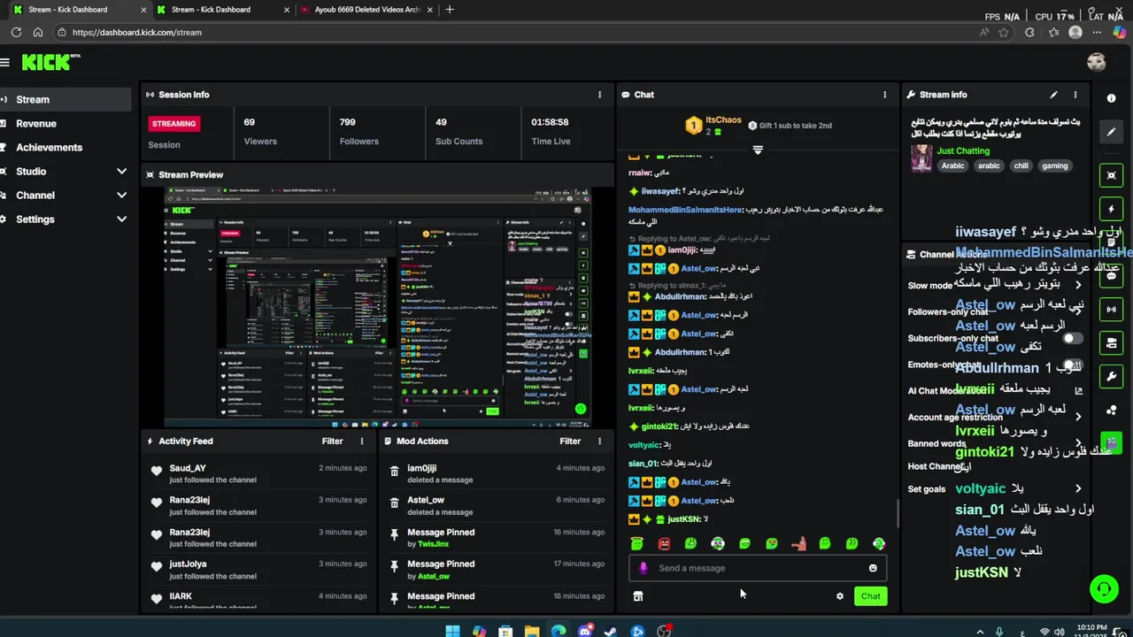
Task: Go to Achievements in sidebar
Action: pyautogui.click(x=66, y=148)
